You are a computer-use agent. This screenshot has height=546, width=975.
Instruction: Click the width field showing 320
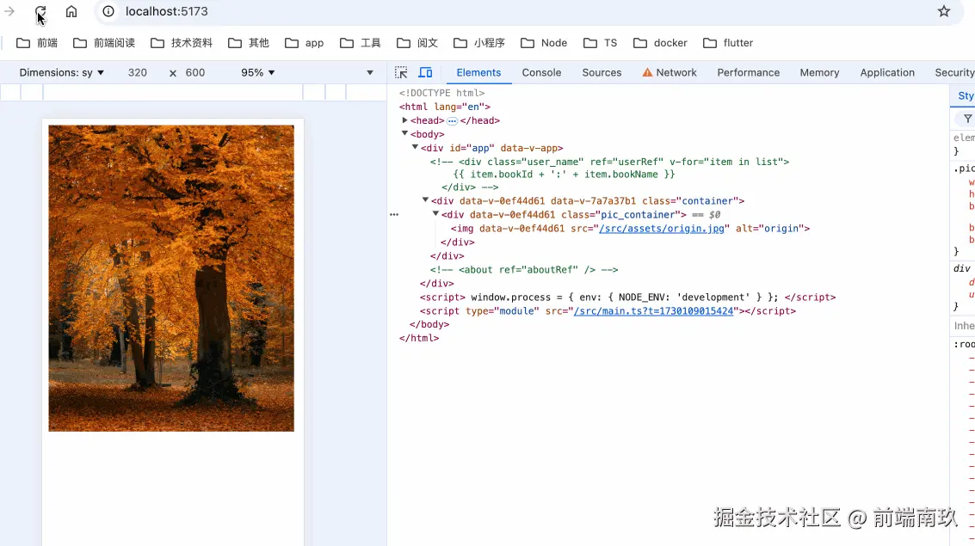(x=138, y=73)
